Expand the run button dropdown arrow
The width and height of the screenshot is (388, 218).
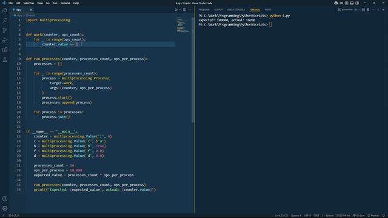179,10
